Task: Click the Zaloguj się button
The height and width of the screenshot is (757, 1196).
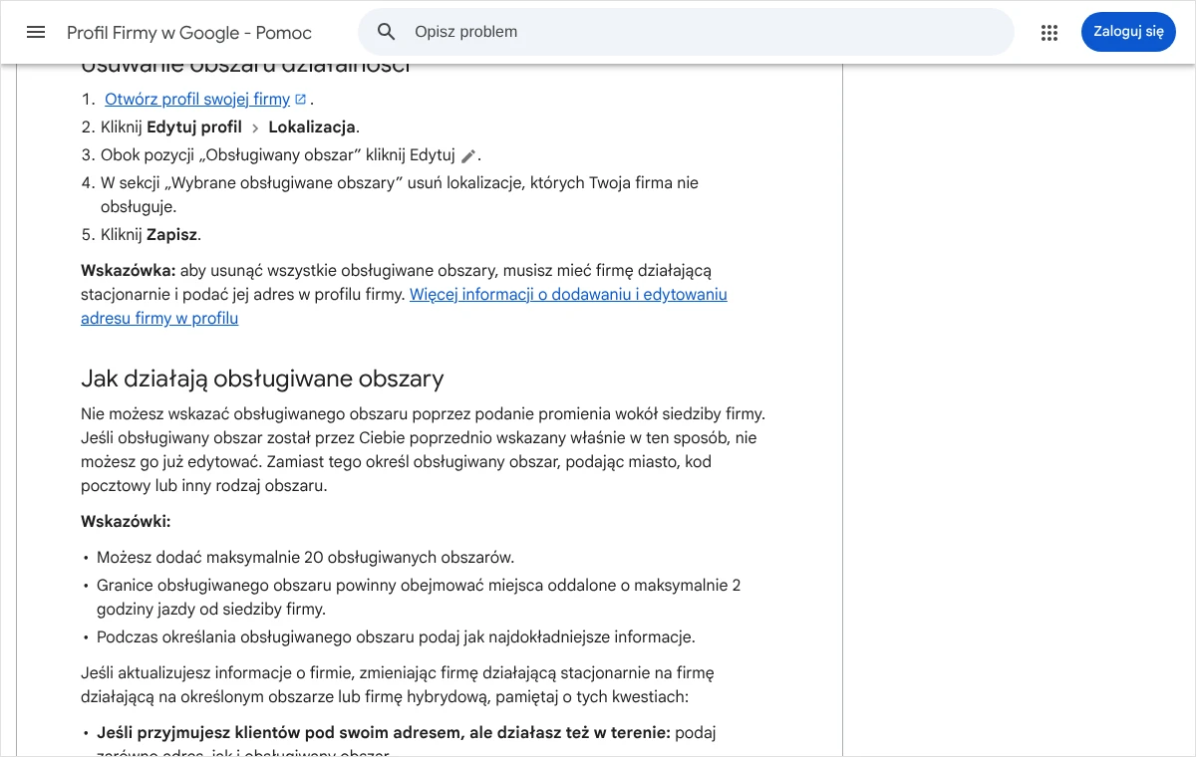Action: [1128, 32]
